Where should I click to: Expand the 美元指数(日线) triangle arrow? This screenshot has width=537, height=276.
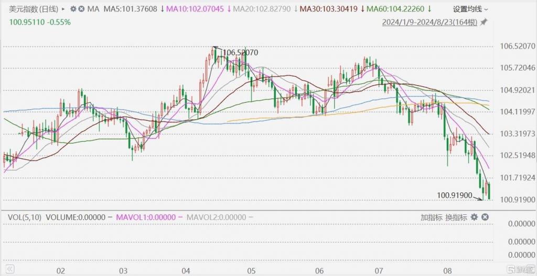[x=63, y=9]
